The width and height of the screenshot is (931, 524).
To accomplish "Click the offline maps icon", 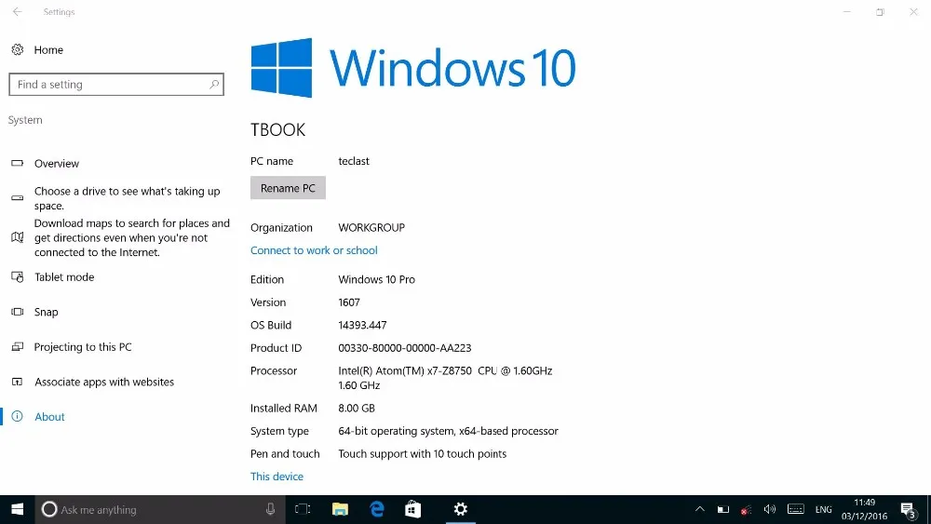I will [17, 237].
